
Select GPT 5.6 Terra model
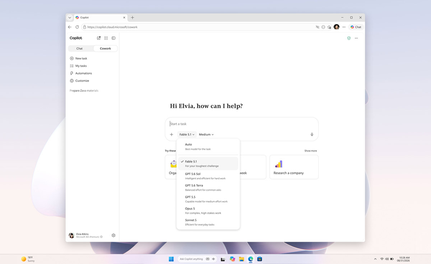[208, 188]
